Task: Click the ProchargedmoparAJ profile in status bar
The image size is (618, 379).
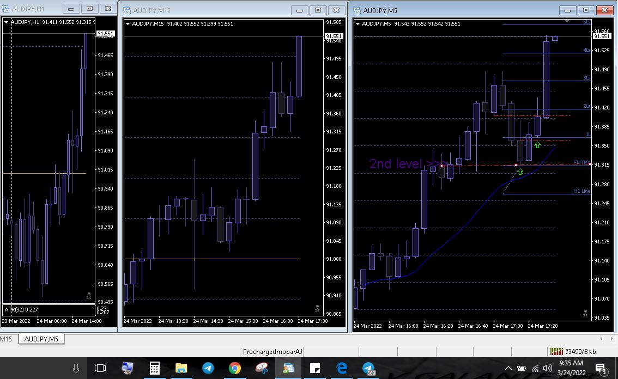Action: [x=272, y=351]
